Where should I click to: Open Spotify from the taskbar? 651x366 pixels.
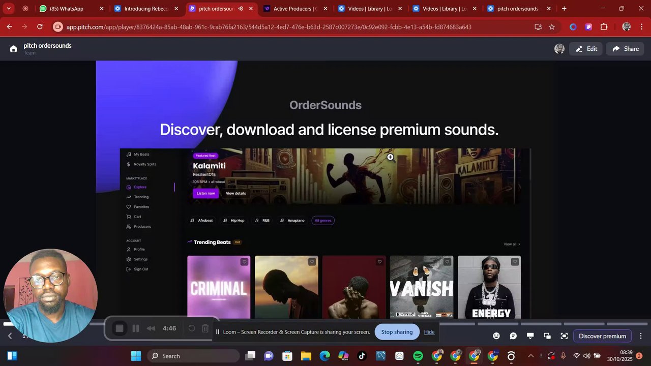[x=418, y=356]
